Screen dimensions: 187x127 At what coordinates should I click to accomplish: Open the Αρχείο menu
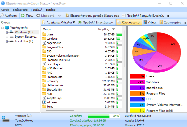pos(5,10)
